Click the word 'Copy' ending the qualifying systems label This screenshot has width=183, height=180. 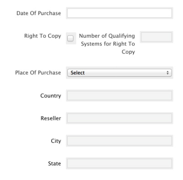pos(129,52)
